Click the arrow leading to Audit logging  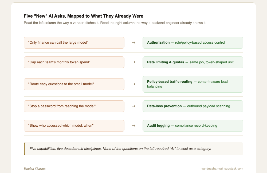(133, 126)
